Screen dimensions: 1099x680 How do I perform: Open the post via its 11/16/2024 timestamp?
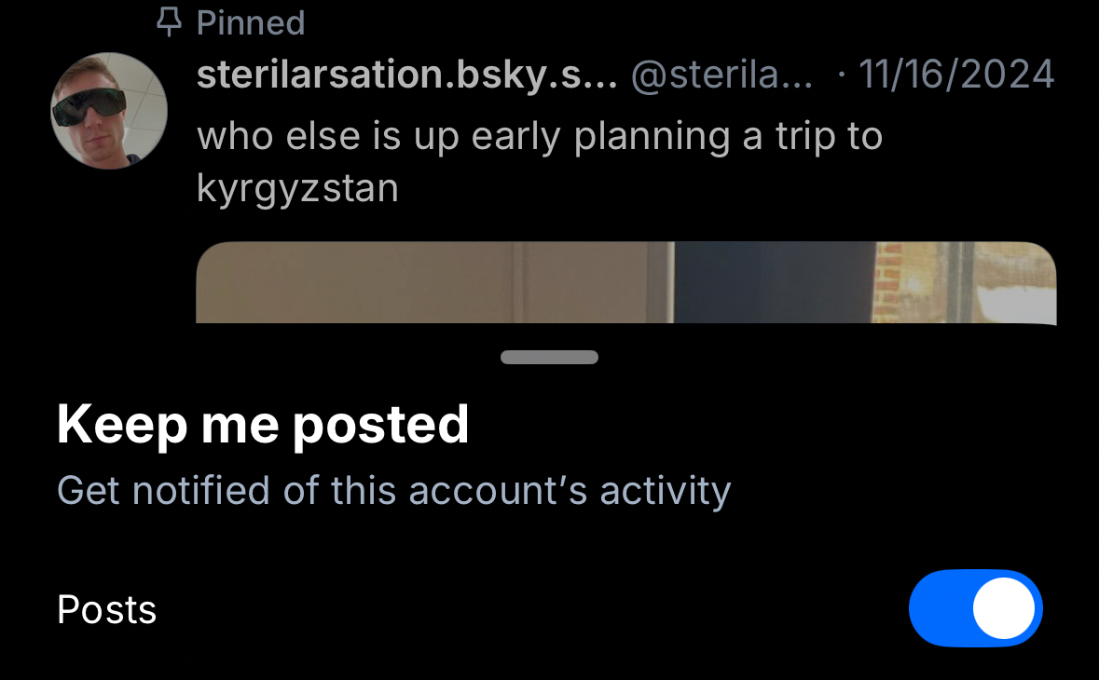tap(956, 75)
